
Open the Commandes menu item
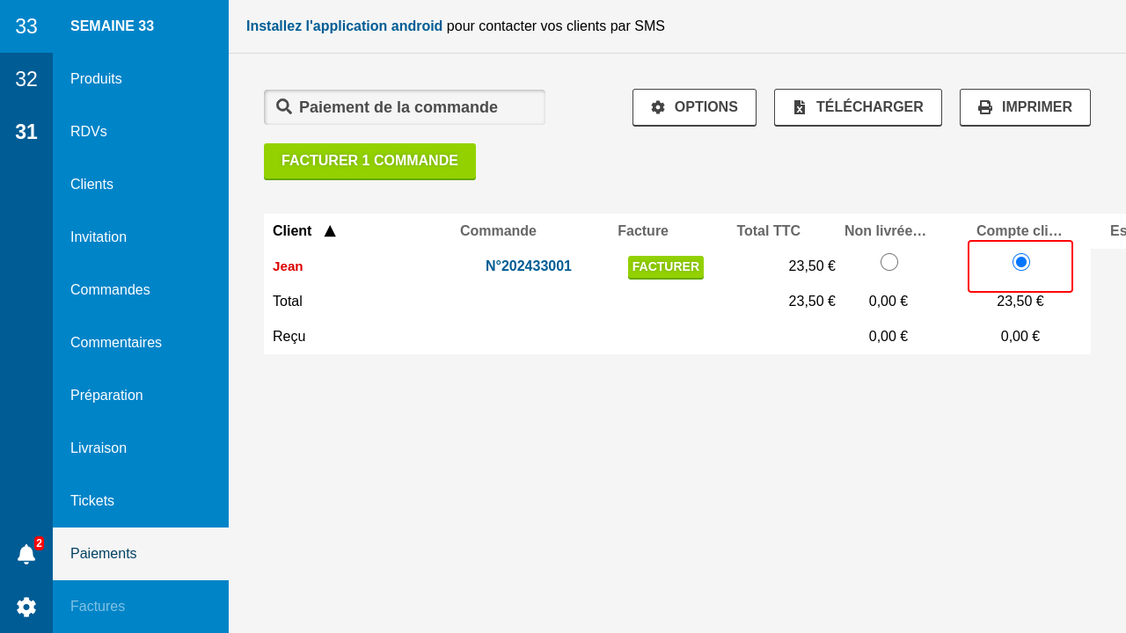pos(110,290)
